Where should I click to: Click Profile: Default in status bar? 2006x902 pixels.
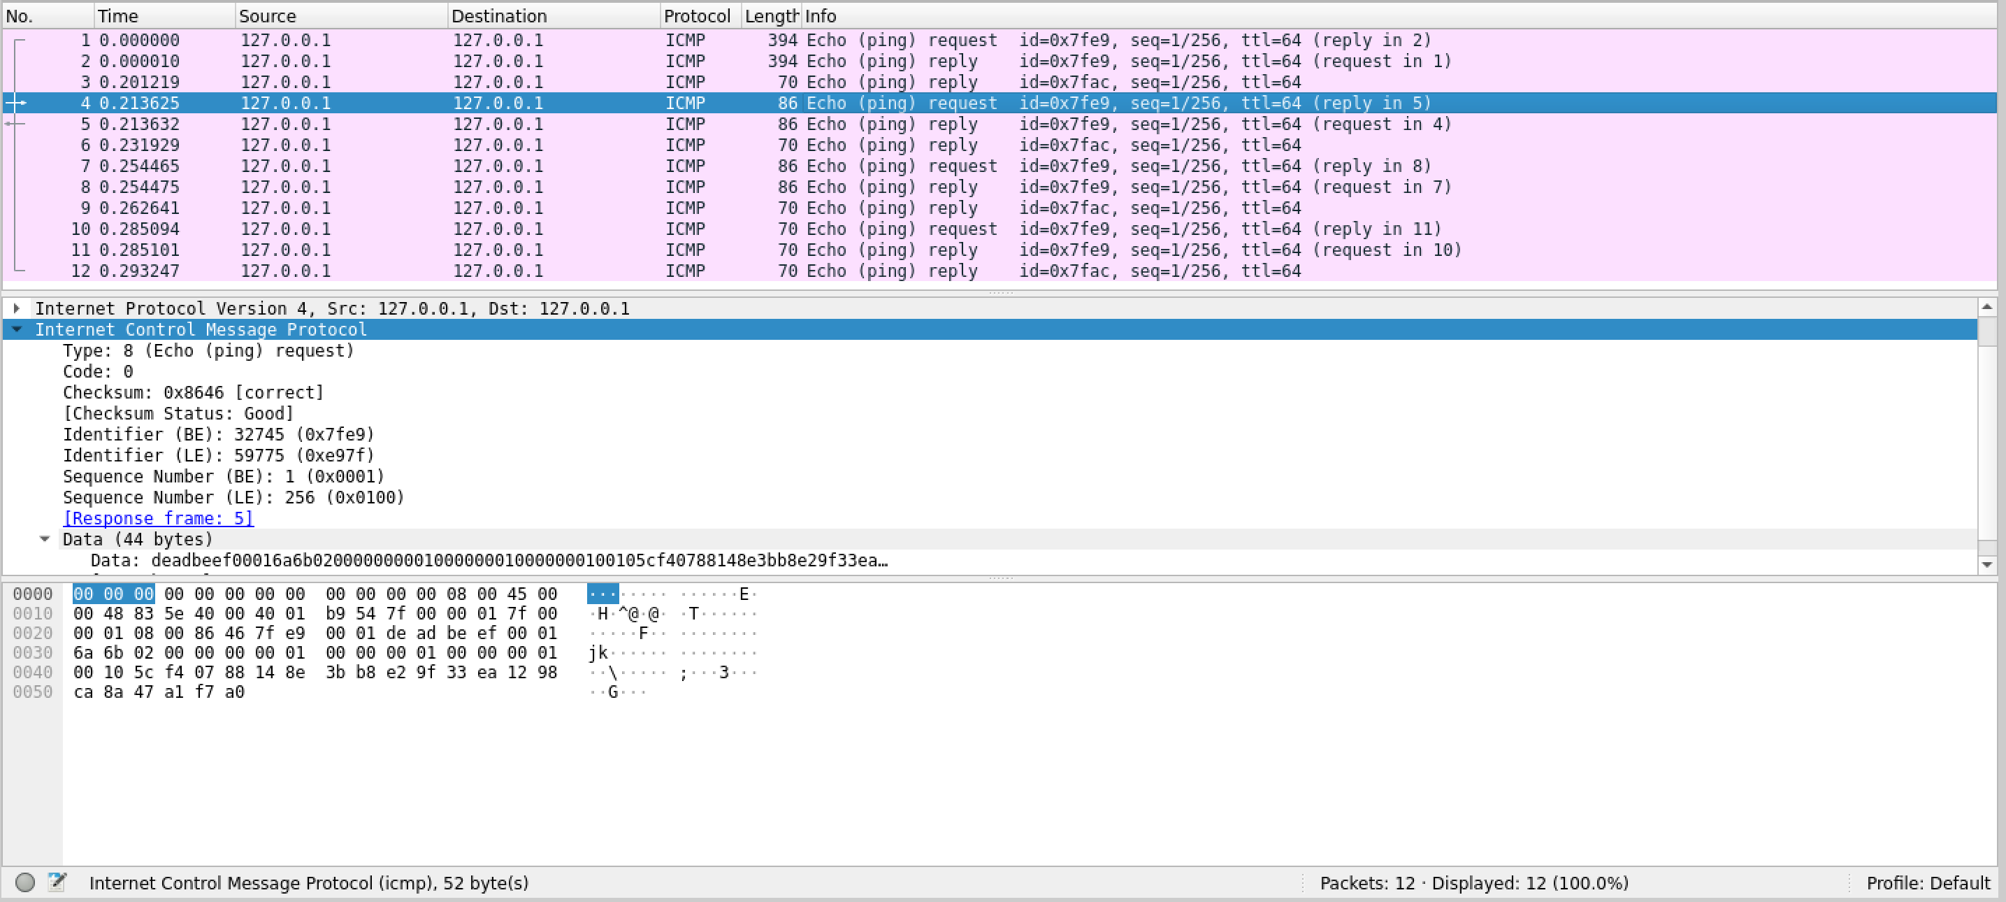point(1927,882)
